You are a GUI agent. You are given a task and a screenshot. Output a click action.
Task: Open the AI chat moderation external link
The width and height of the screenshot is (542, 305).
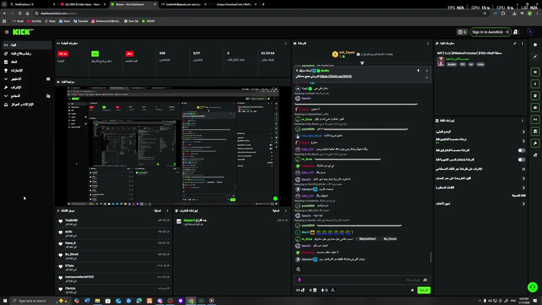[x=523, y=169]
